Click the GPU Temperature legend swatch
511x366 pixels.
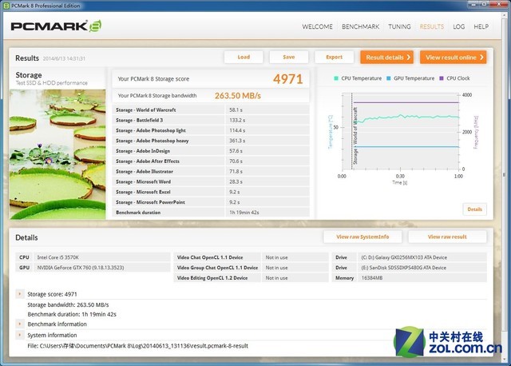[389, 78]
